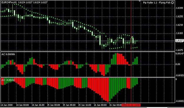Click the "Pip Nailer 1.1 - Flying Fish" label
The image size is (184, 108).
click(157, 3)
